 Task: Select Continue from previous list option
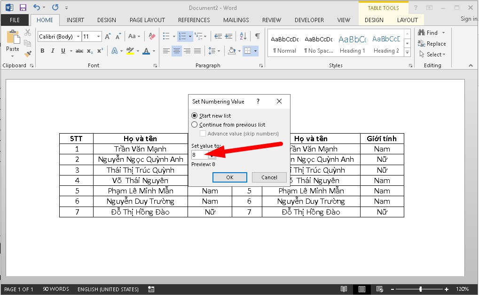[195, 125]
